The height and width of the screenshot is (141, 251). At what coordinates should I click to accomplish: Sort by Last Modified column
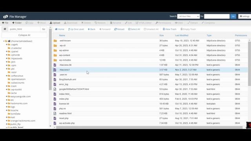click(182, 36)
